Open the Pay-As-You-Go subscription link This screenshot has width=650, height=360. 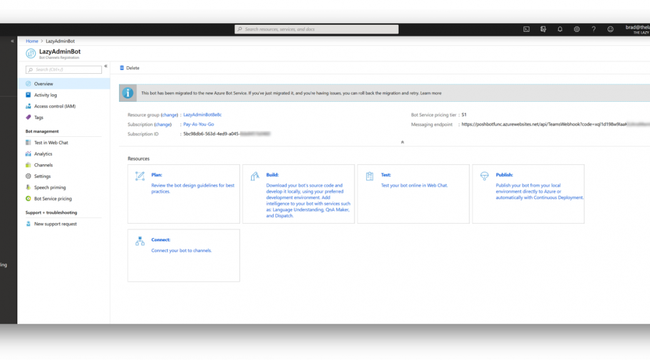coord(199,124)
